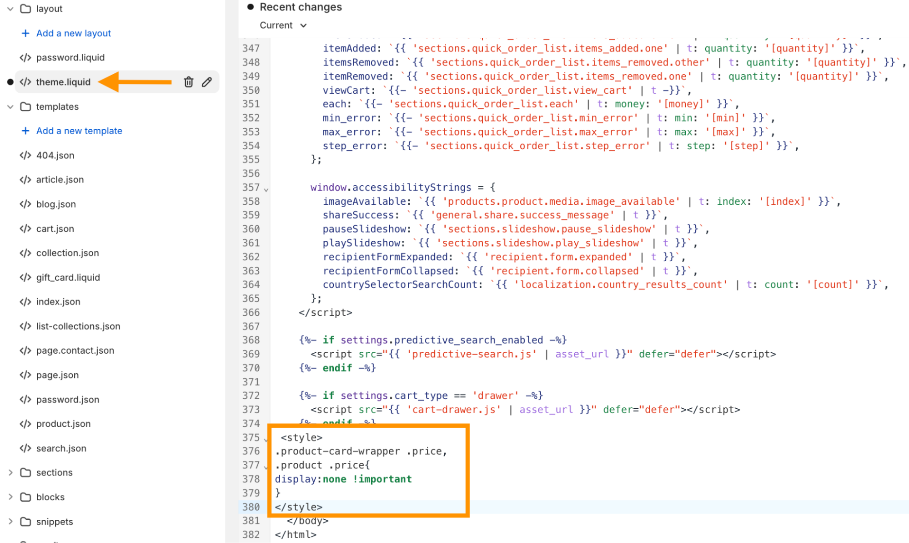Expand the snippets folder
The height and width of the screenshot is (543, 909).
(x=10, y=522)
